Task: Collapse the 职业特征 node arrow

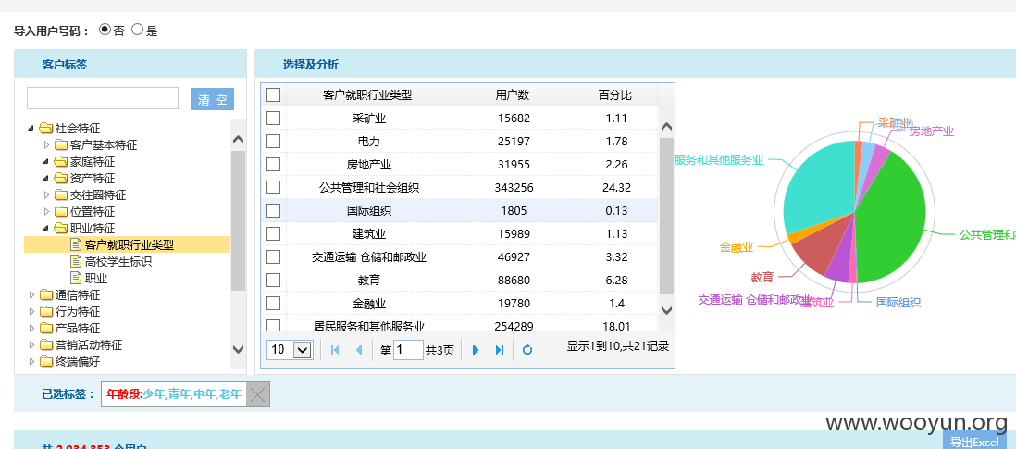Action: 46,228
